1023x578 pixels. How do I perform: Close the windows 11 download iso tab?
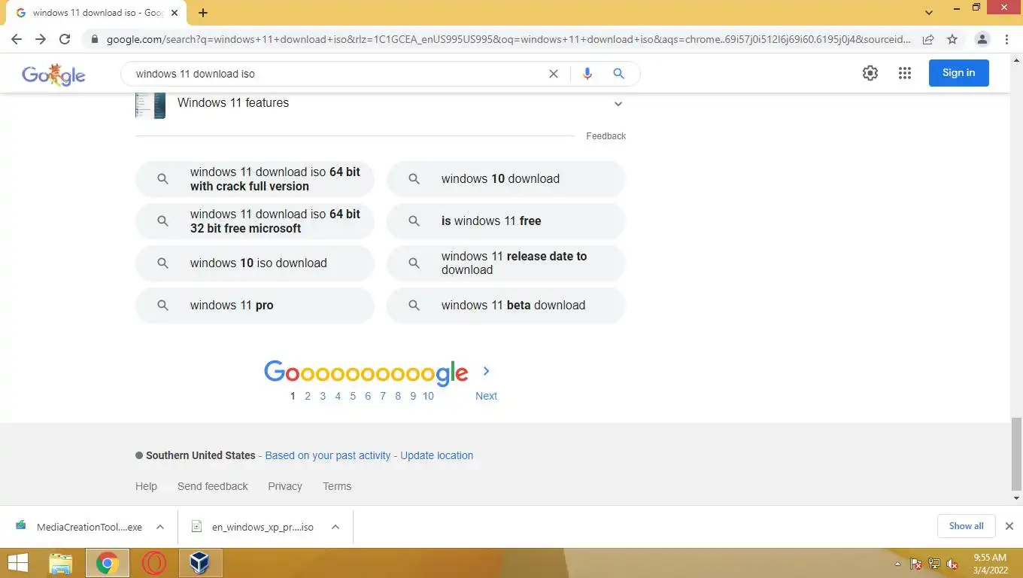[174, 13]
